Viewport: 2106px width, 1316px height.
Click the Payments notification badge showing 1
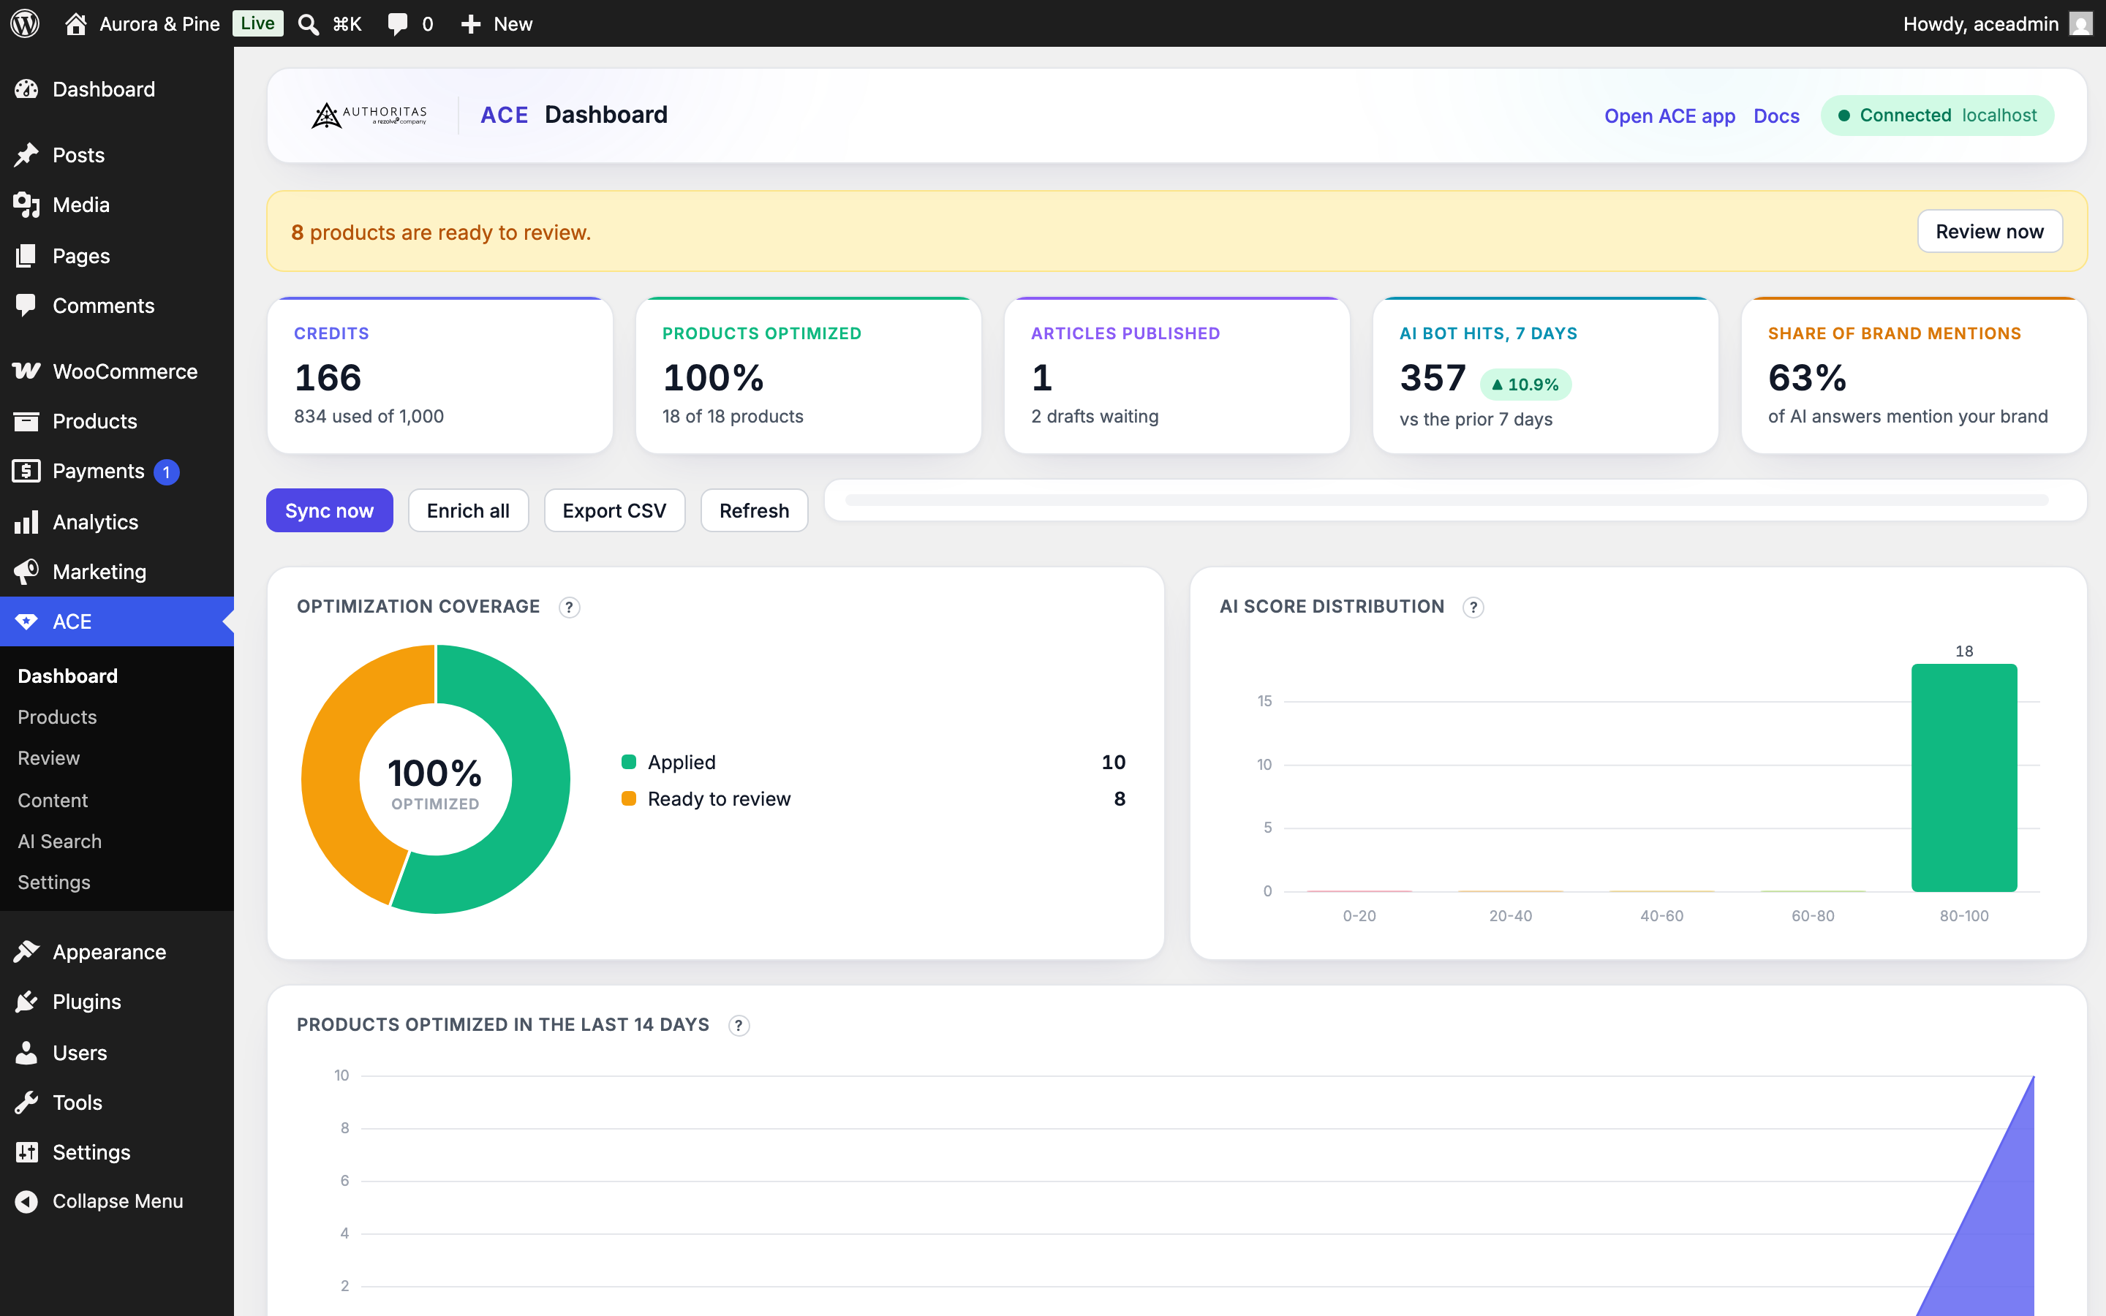tap(166, 472)
